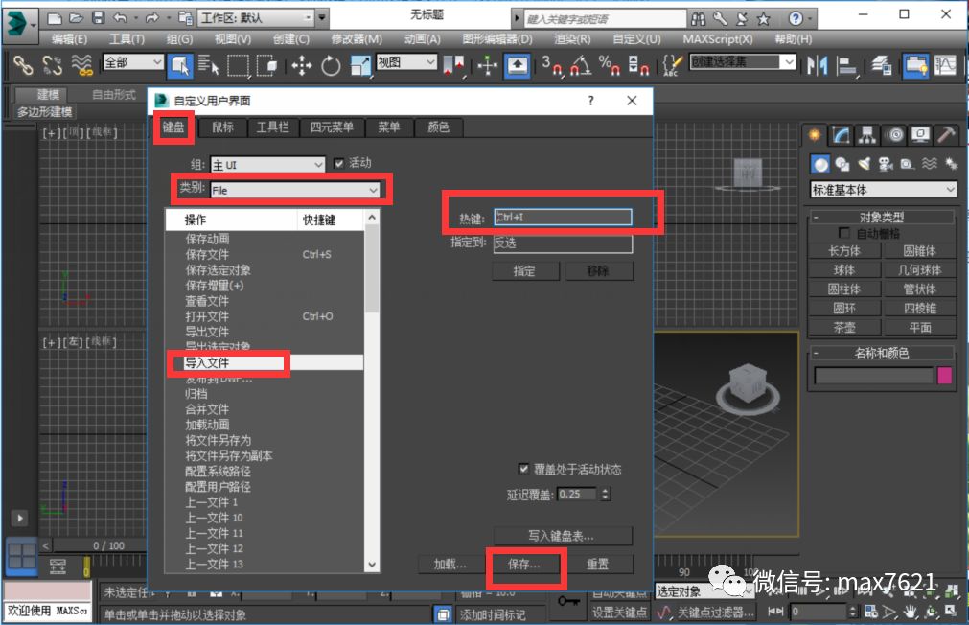
Task: Open the 视图 reference coordinate dropdown
Action: [x=406, y=61]
